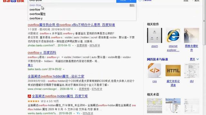Click internet explorer label link

[173, 48]
